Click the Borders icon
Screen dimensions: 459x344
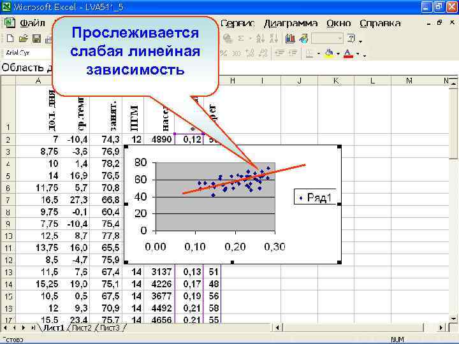(x=309, y=54)
